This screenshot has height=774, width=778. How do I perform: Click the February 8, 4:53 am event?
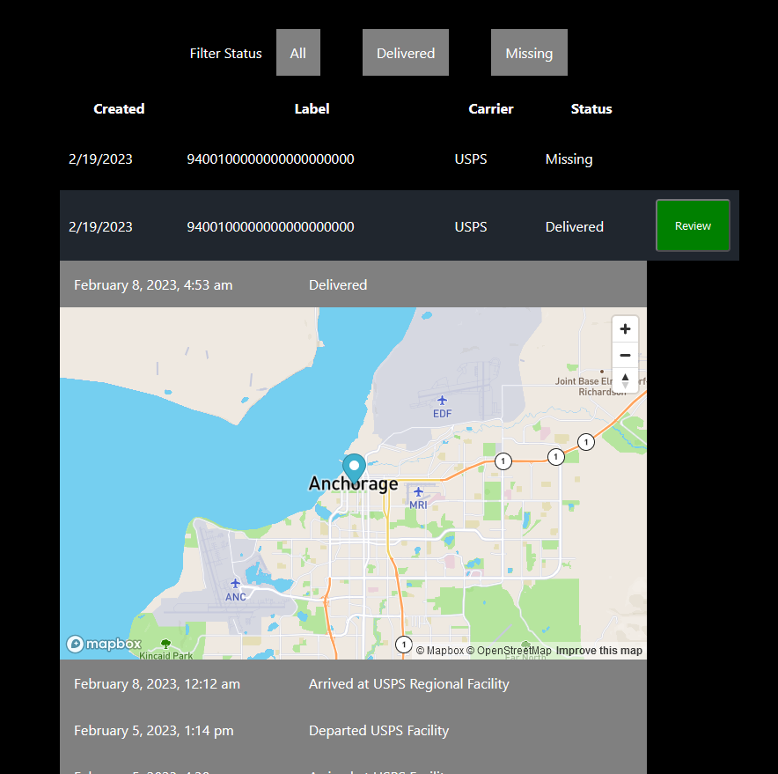353,284
